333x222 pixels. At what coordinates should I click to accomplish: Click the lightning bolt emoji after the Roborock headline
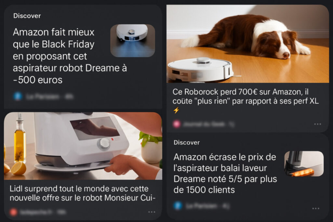(x=176, y=111)
